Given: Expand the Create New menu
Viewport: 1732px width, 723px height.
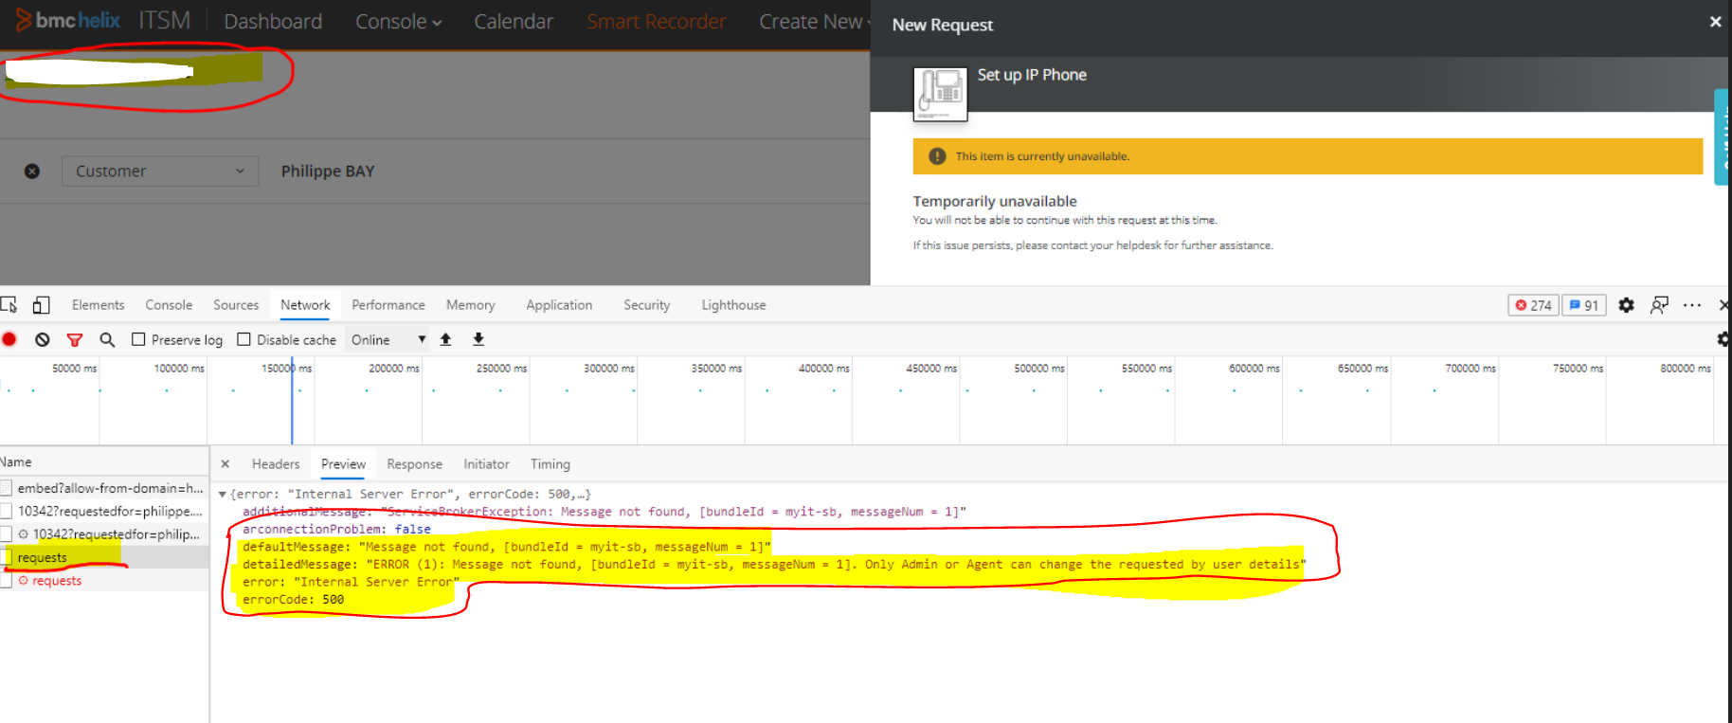Looking at the screenshot, I should (815, 21).
